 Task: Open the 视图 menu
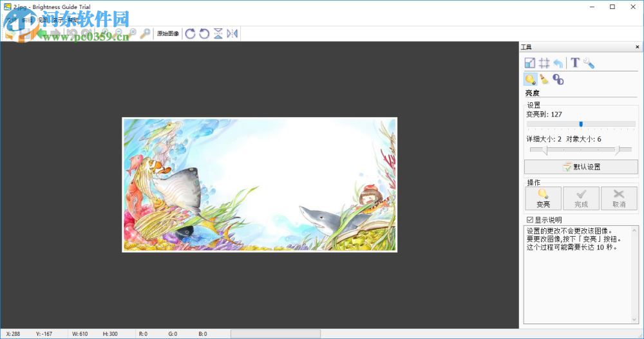[43, 20]
